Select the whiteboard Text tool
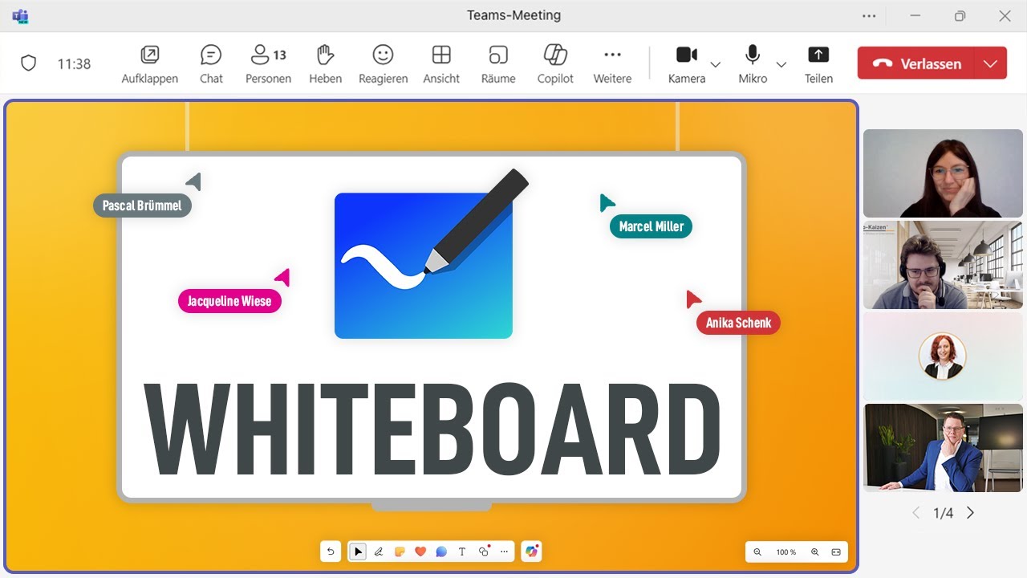 pyautogui.click(x=462, y=552)
